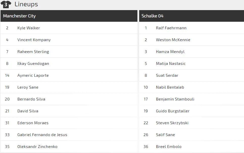Select Breel Embolo from Schalke 04
The height and width of the screenshot is (153, 244).
pyautogui.click(x=168, y=147)
